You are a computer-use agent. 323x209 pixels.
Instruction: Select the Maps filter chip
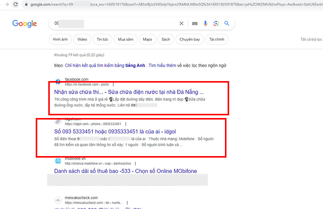(x=147, y=39)
